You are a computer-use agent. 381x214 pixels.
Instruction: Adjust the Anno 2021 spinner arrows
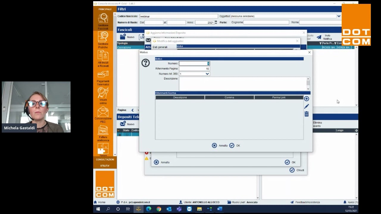(216, 22)
